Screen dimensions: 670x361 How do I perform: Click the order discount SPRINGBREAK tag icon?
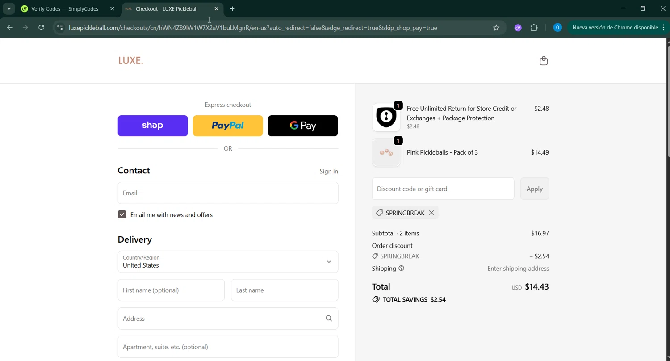[x=375, y=256]
